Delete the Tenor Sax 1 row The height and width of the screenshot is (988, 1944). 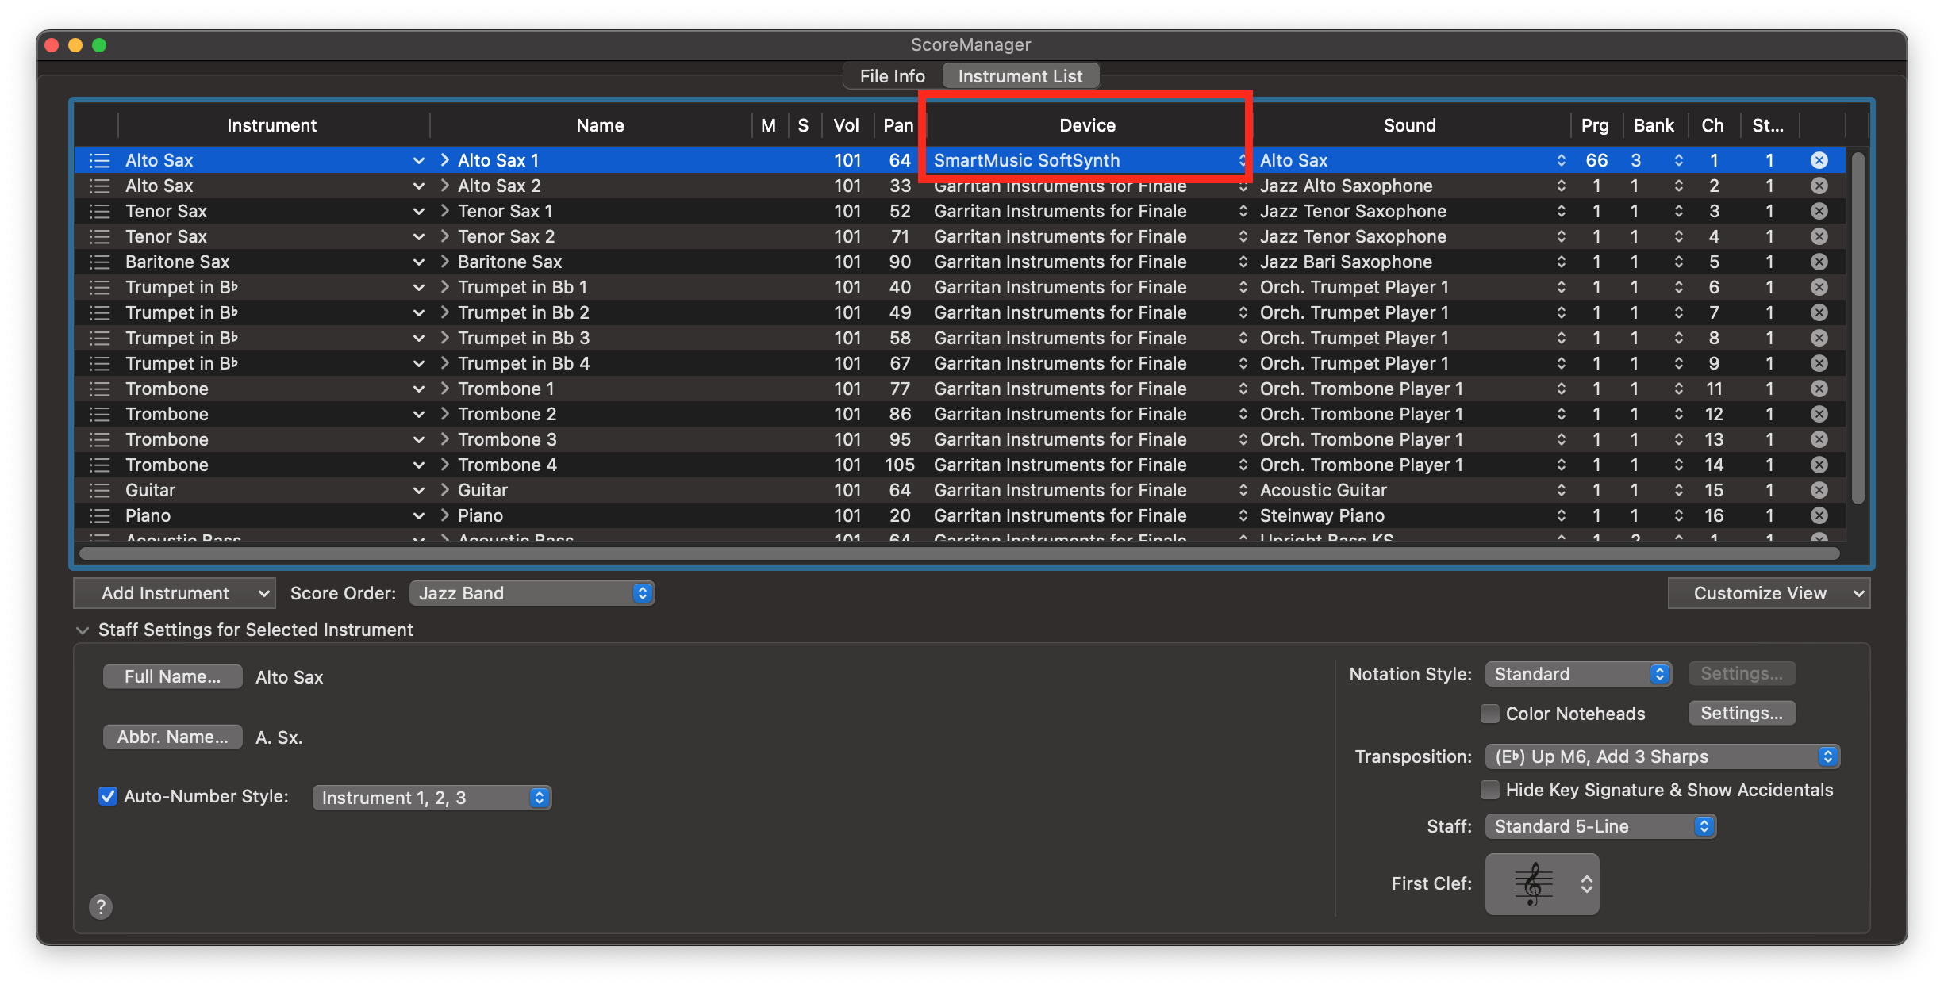(1819, 211)
